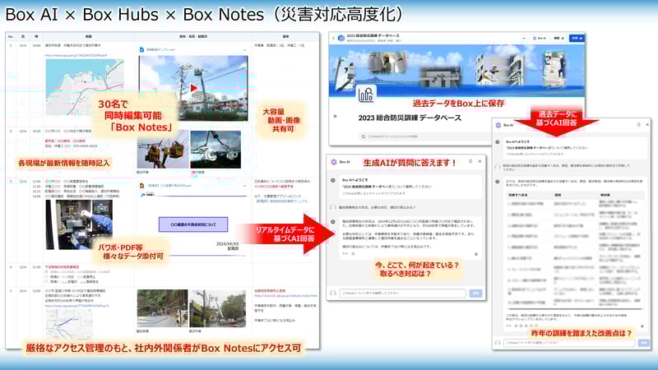Open the linemen in bucket photo in row 2
Screen dimensions: 658x370
click(163, 149)
